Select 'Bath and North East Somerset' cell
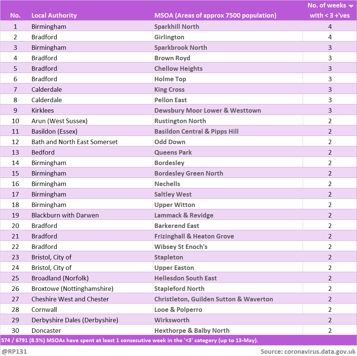357x356 pixels. [x=75, y=142]
